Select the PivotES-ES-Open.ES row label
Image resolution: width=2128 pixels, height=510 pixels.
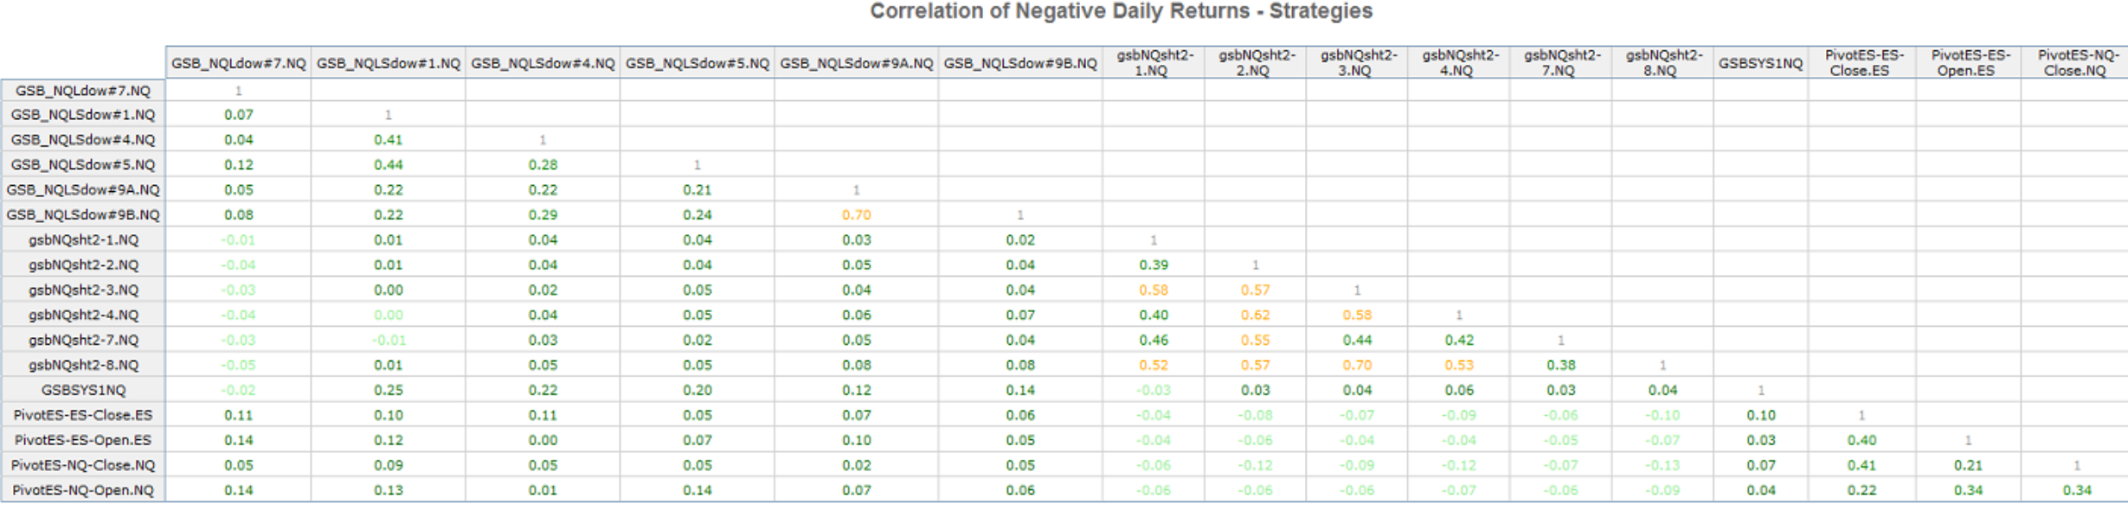click(83, 440)
